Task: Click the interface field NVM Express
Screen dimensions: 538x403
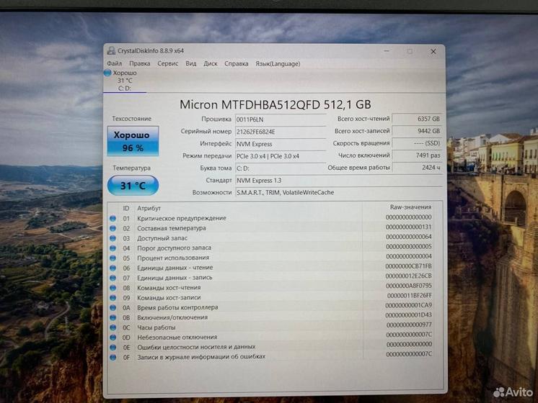Action: (x=281, y=144)
